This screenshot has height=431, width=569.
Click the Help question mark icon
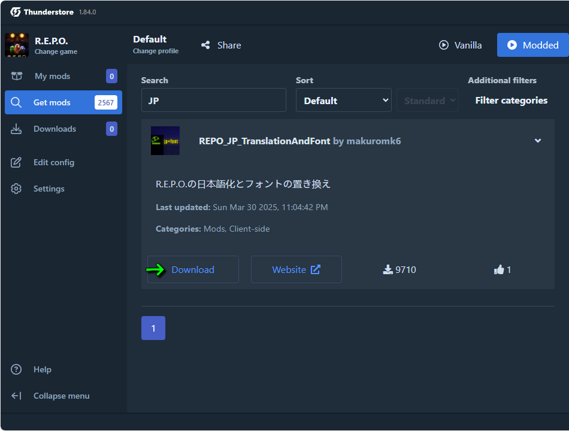[x=16, y=369]
